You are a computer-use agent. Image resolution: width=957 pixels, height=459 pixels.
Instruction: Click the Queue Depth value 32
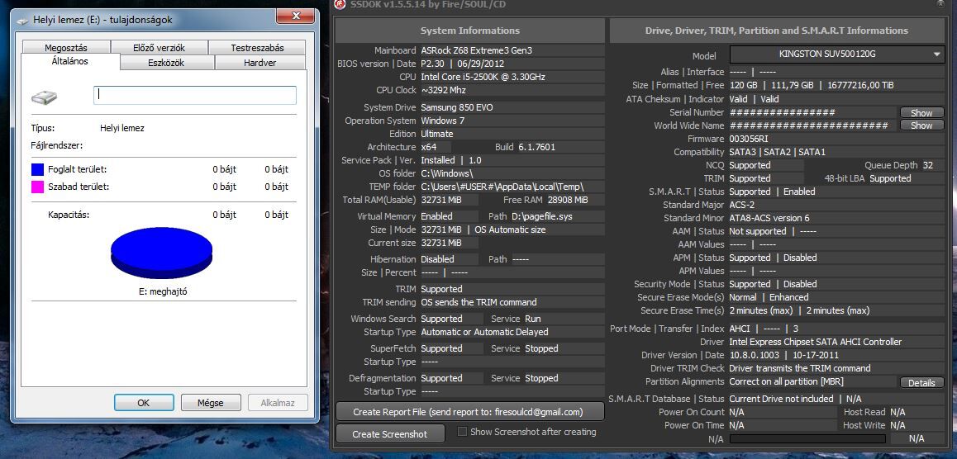pyautogui.click(x=928, y=165)
